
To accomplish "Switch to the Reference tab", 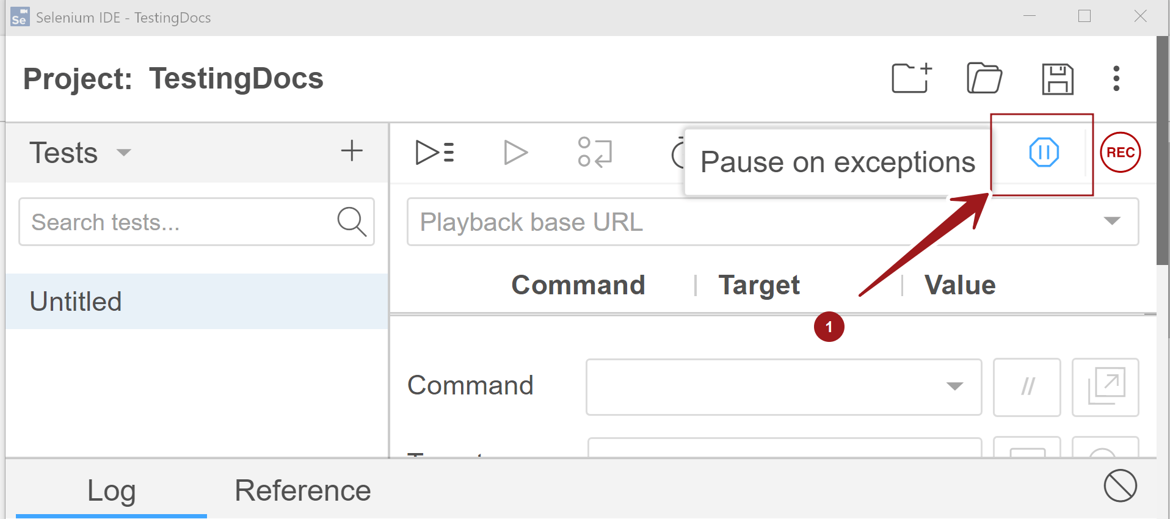I will [x=302, y=489].
